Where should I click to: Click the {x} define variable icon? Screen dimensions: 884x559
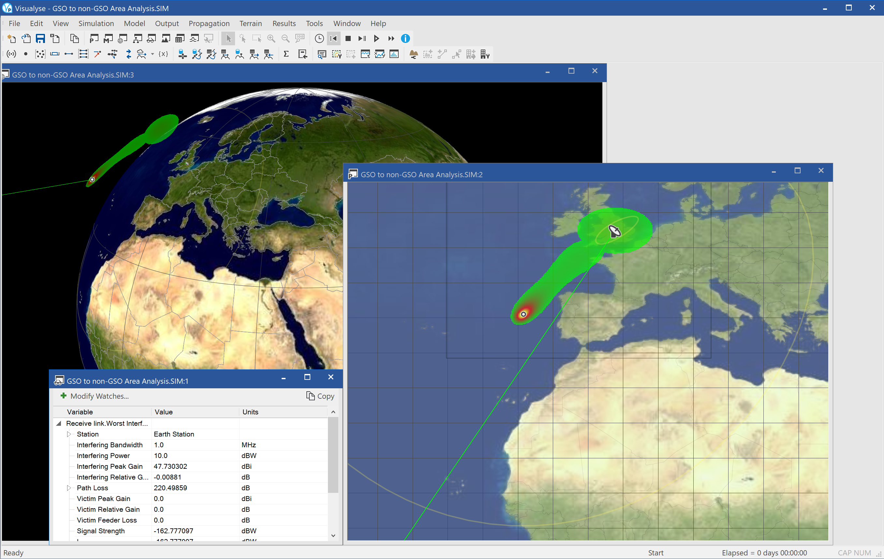[163, 54]
